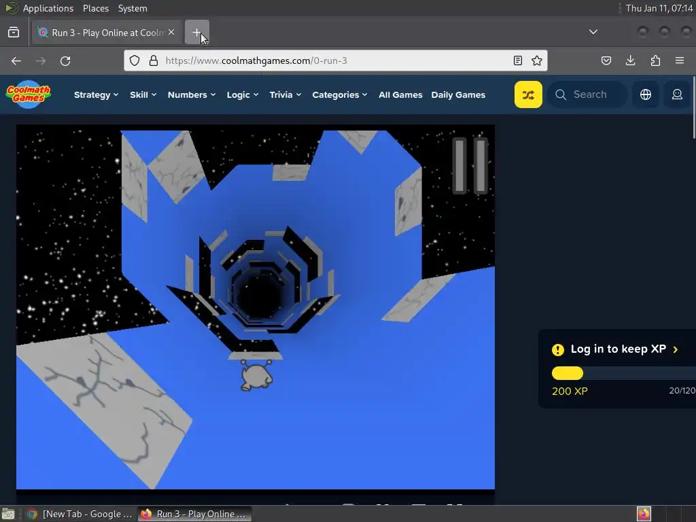Toggle reader view icon
The width and height of the screenshot is (696, 522).
(x=517, y=60)
